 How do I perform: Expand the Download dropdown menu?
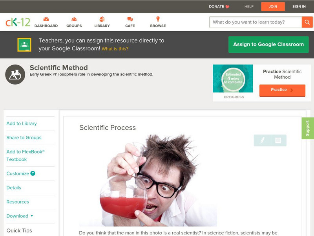pos(20,216)
